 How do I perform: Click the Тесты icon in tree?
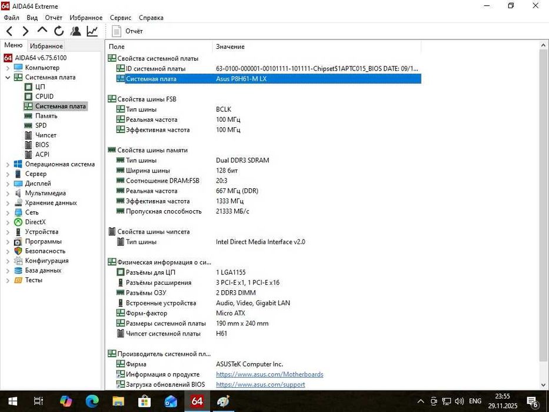(18, 280)
